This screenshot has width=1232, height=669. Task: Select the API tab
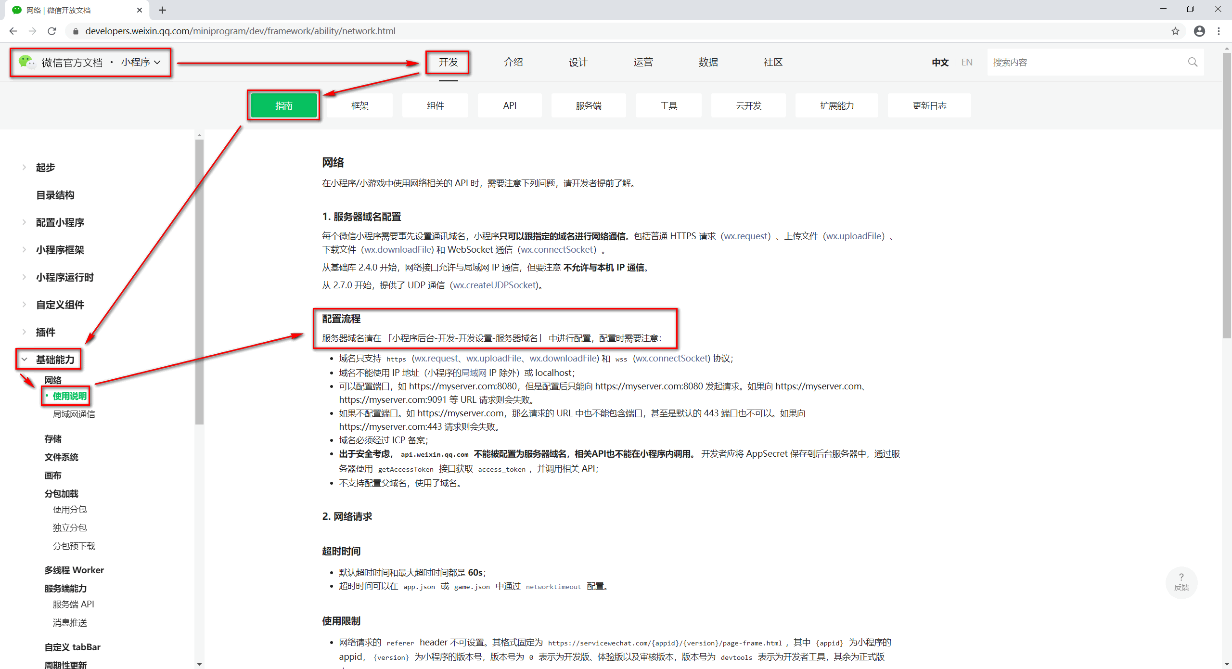[x=509, y=105]
